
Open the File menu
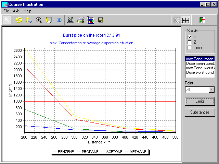6,11
